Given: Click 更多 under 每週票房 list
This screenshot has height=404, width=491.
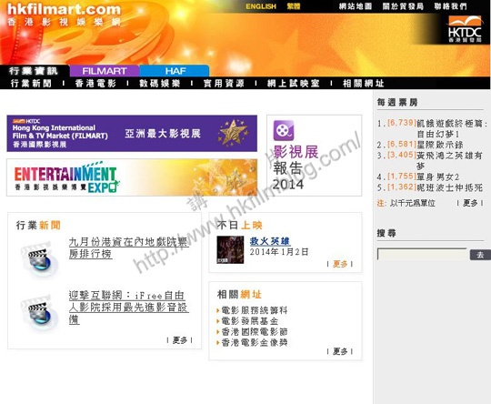Looking at the screenshot, I should coord(470,203).
